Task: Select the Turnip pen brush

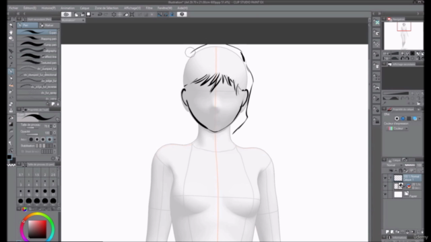Action: click(x=37, y=45)
